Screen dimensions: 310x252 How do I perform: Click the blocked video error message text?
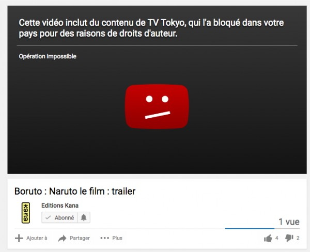(x=151, y=28)
